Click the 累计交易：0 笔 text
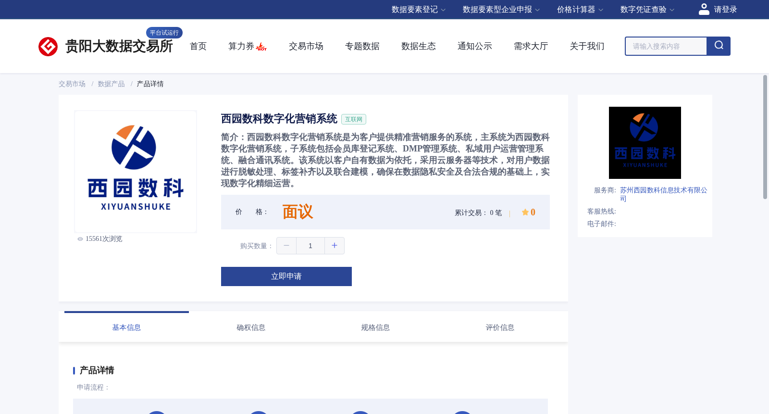The width and height of the screenshot is (769, 414). (x=478, y=213)
